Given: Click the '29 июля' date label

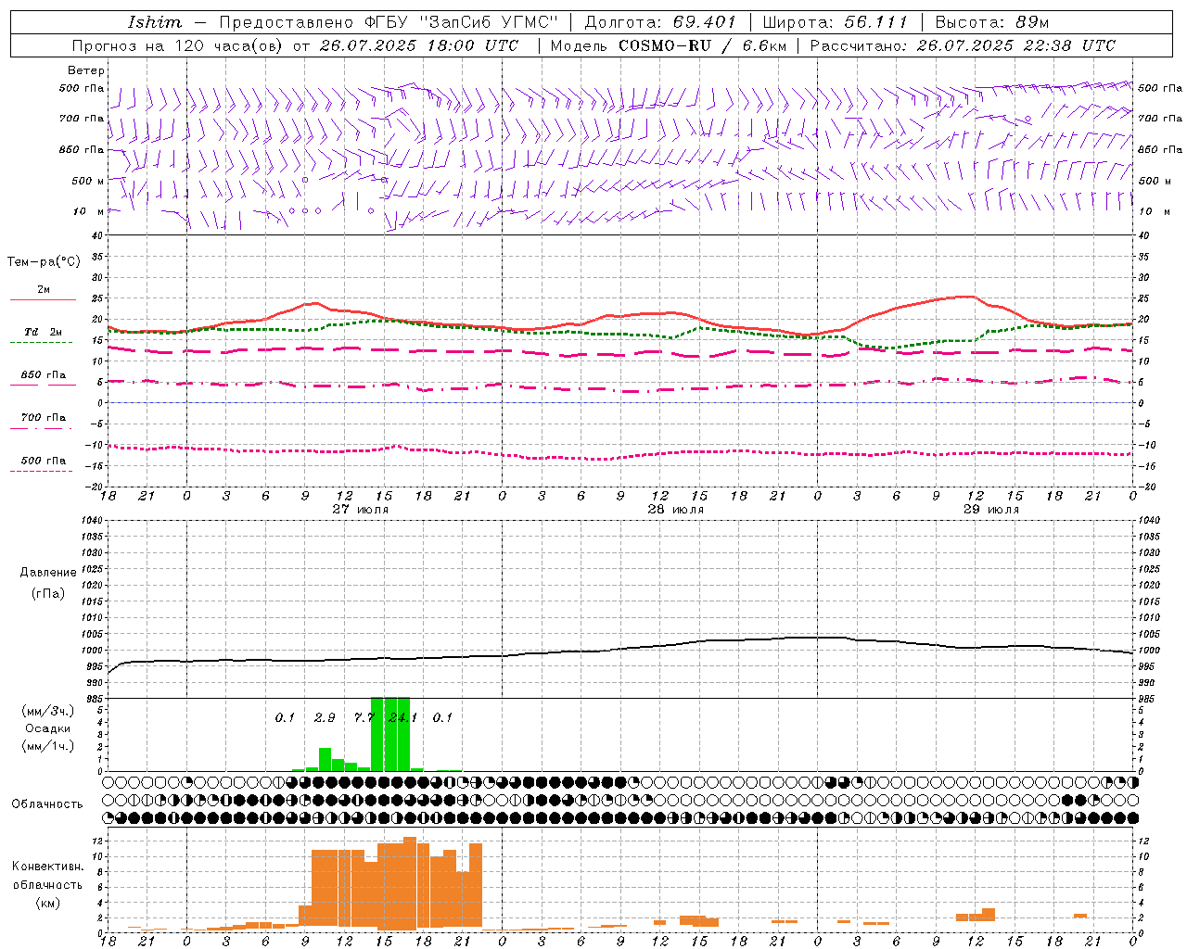Looking at the screenshot, I should (x=991, y=510).
